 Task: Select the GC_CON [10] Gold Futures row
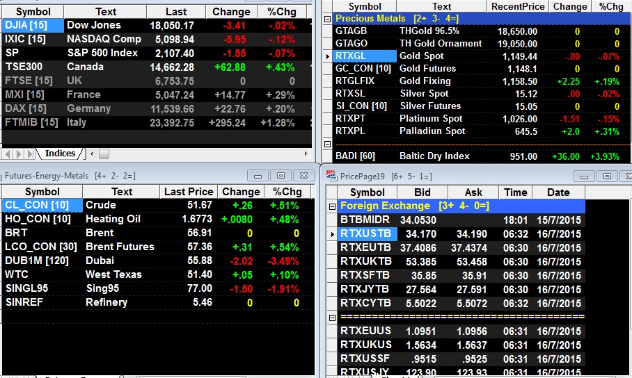point(482,68)
